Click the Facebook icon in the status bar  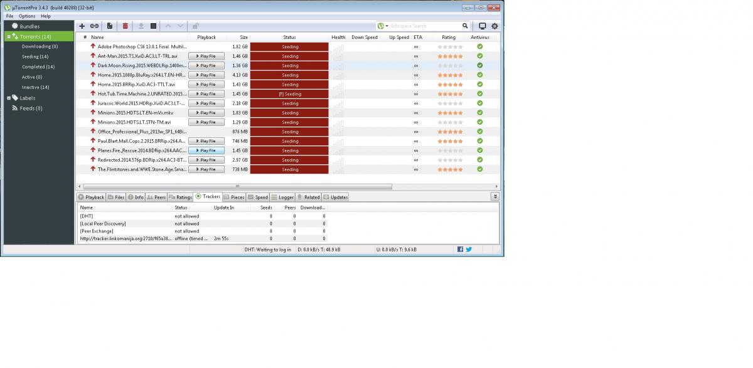tap(460, 249)
